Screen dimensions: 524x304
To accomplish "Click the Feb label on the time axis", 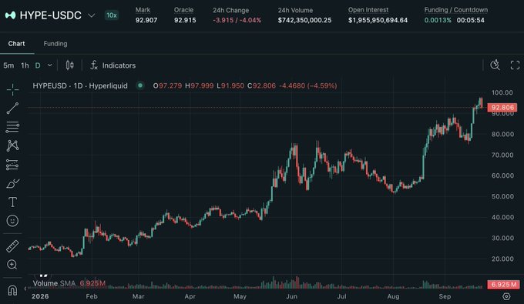I will coord(92,296).
